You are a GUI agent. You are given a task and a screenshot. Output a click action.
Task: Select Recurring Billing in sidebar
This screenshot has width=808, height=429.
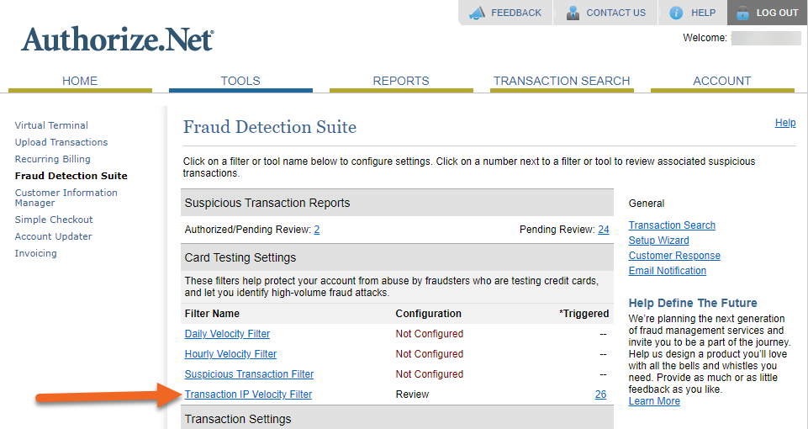click(52, 159)
